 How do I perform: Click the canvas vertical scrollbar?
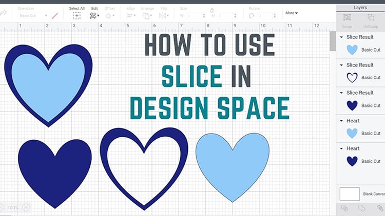click(333, 41)
